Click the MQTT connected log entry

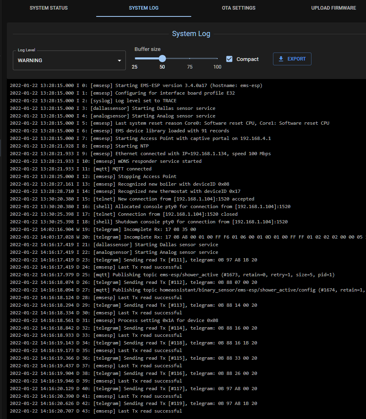tap(81, 169)
